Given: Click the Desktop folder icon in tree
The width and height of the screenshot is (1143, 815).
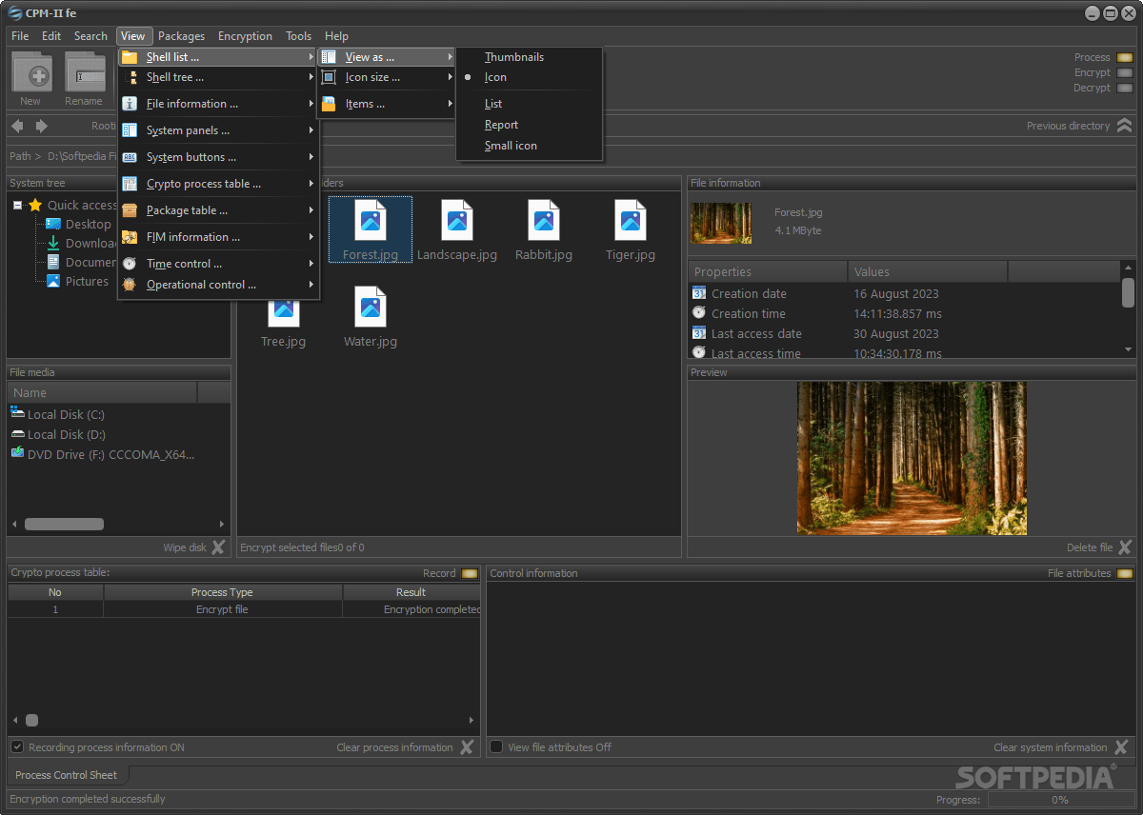Looking at the screenshot, I should 53,224.
